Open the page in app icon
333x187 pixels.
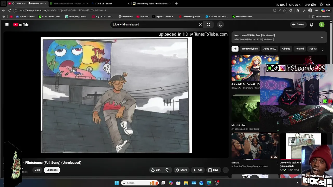pyautogui.click(x=275, y=10)
